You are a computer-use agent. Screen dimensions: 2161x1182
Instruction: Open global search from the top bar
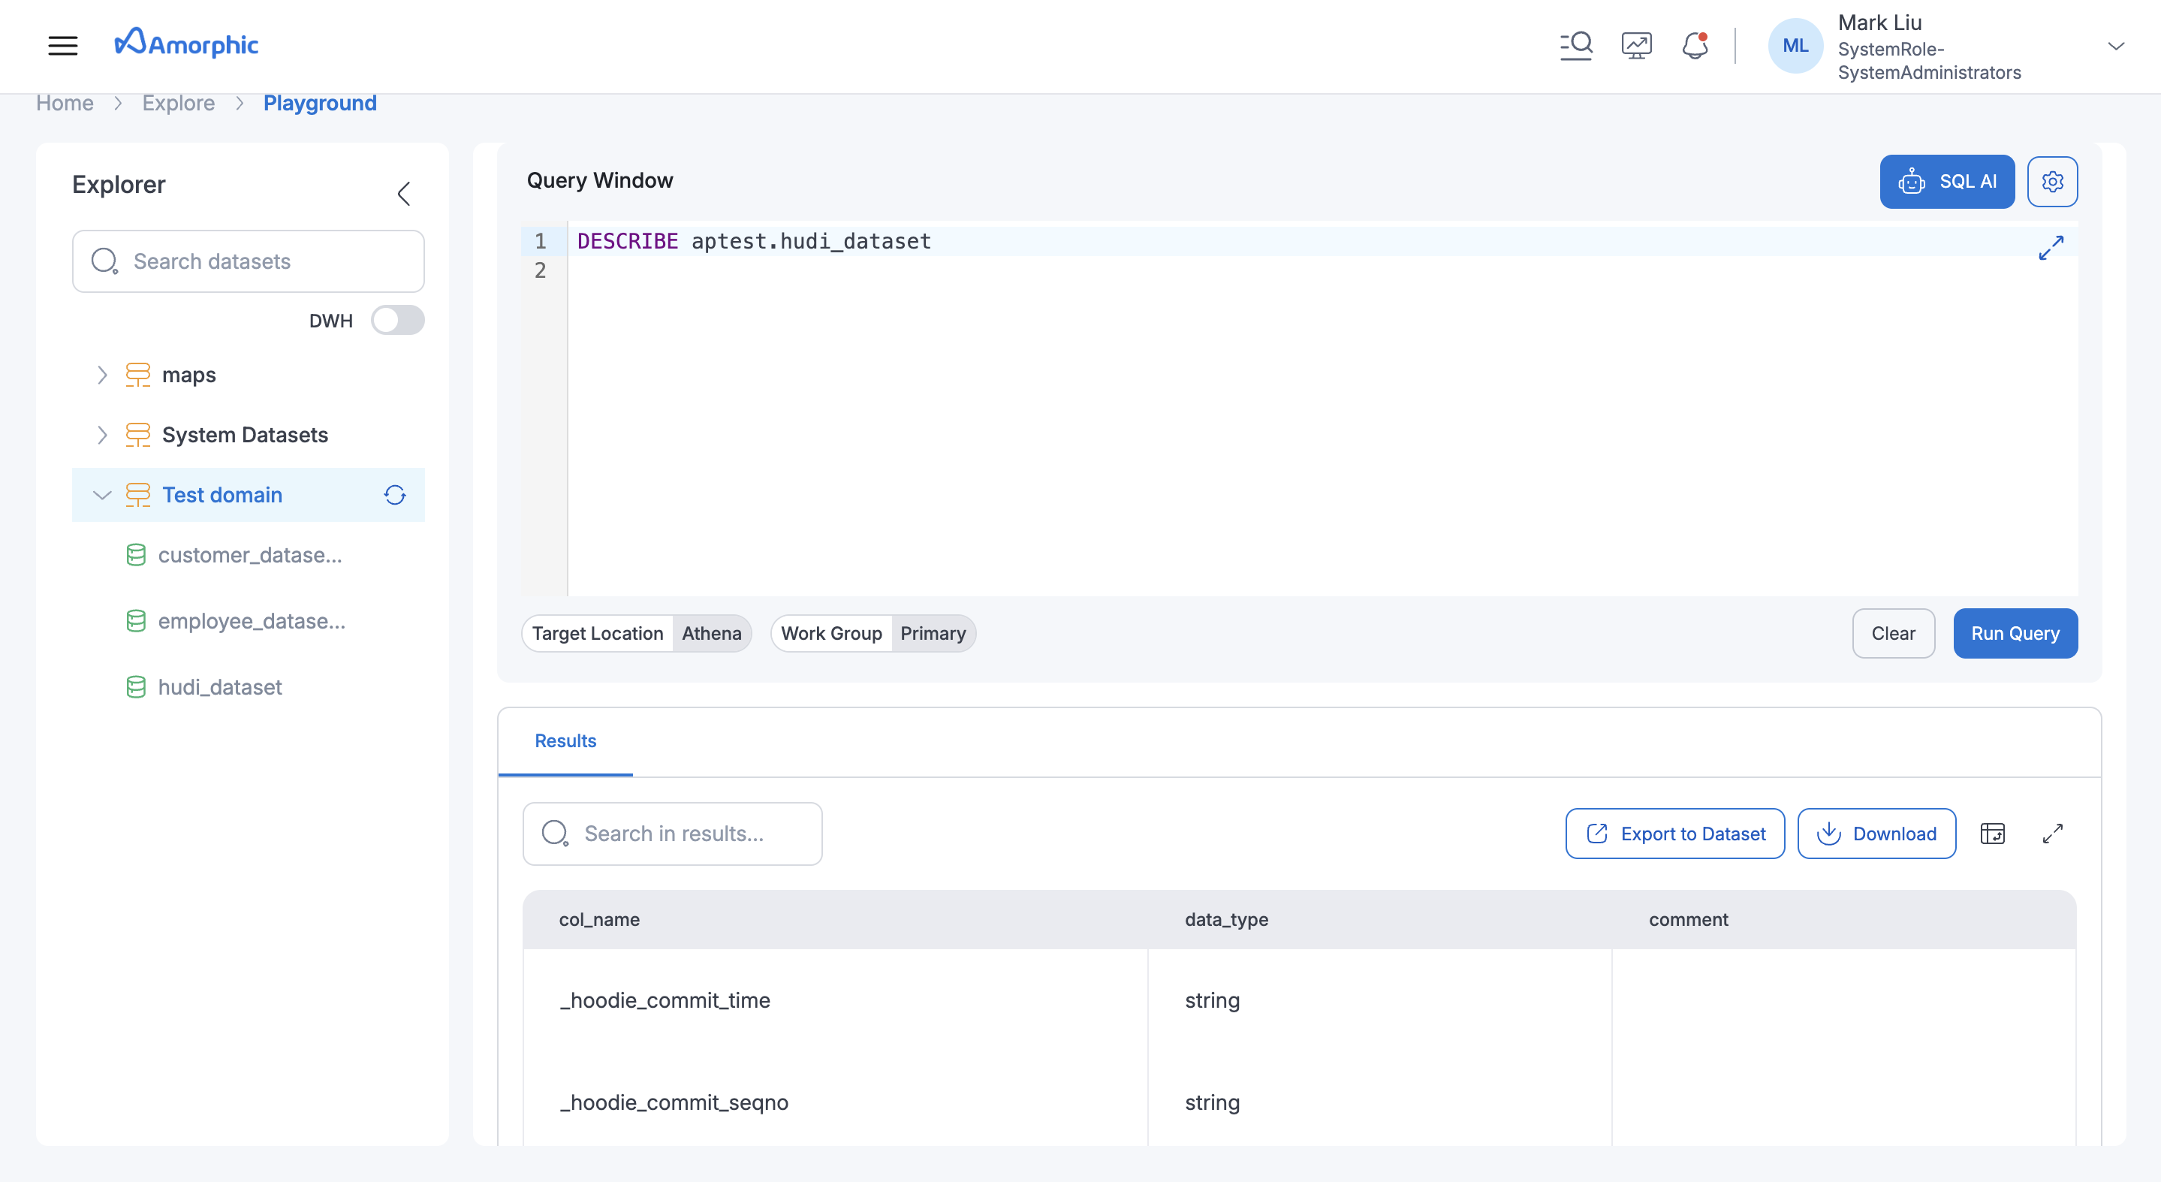pyautogui.click(x=1576, y=44)
